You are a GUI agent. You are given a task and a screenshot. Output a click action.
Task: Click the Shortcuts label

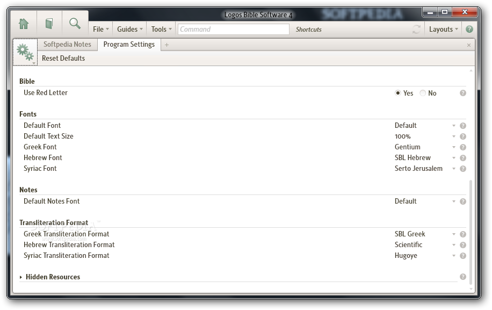pyautogui.click(x=308, y=30)
